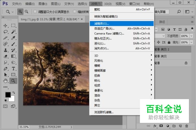Open the 图像(I) menu

(43, 4)
